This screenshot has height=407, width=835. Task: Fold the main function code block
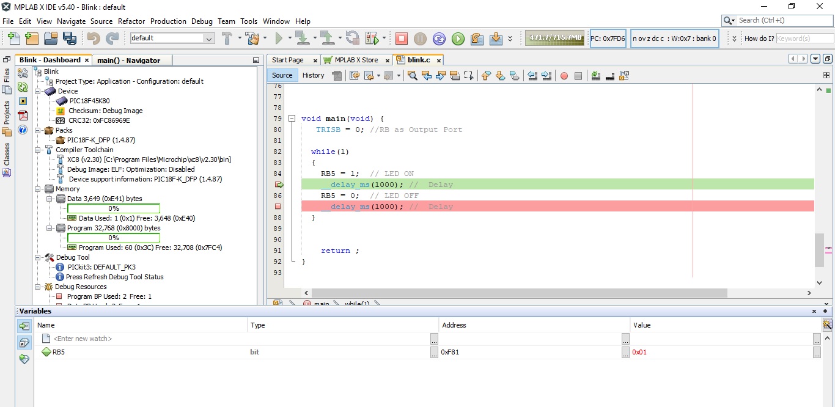[x=292, y=119]
